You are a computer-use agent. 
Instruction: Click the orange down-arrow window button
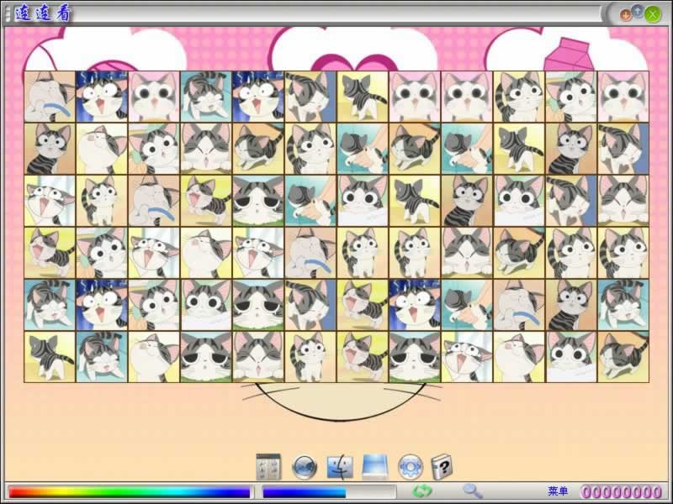tap(625, 14)
